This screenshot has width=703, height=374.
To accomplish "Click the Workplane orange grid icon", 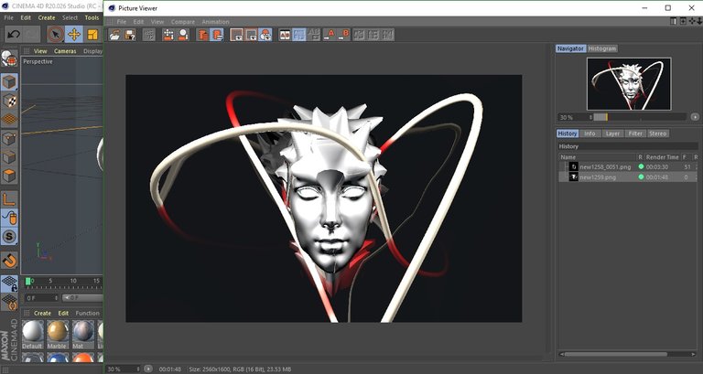I will tap(9, 120).
